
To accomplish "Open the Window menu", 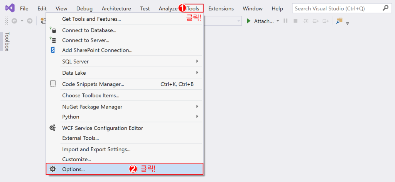I will coord(253,8).
